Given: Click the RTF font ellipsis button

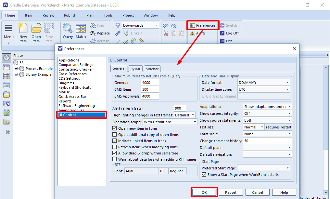Looking at the screenshot, I should [x=190, y=171].
